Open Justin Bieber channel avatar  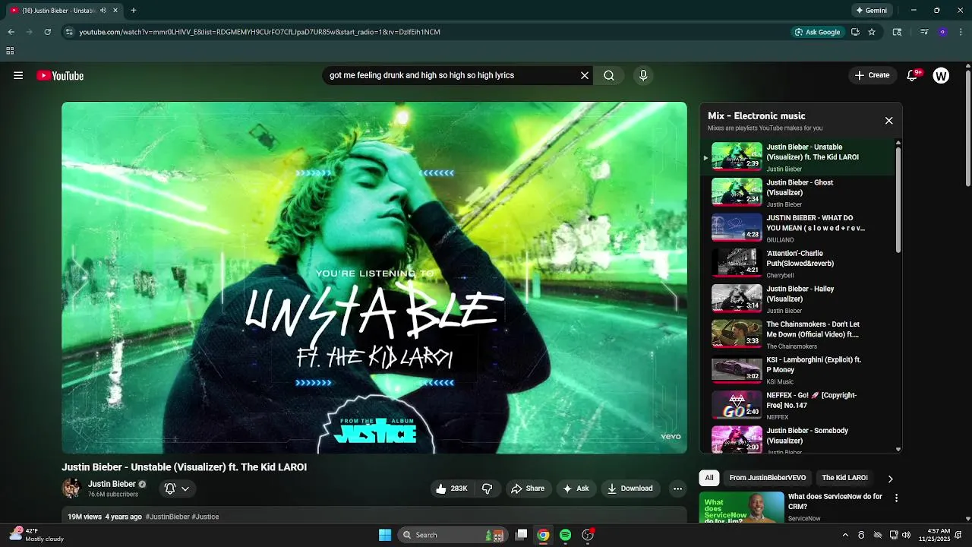point(71,489)
